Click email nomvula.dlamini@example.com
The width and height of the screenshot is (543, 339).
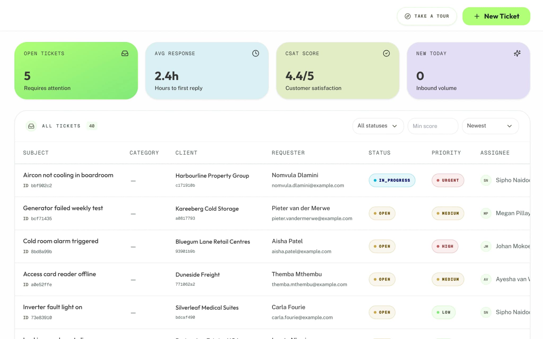click(x=308, y=186)
